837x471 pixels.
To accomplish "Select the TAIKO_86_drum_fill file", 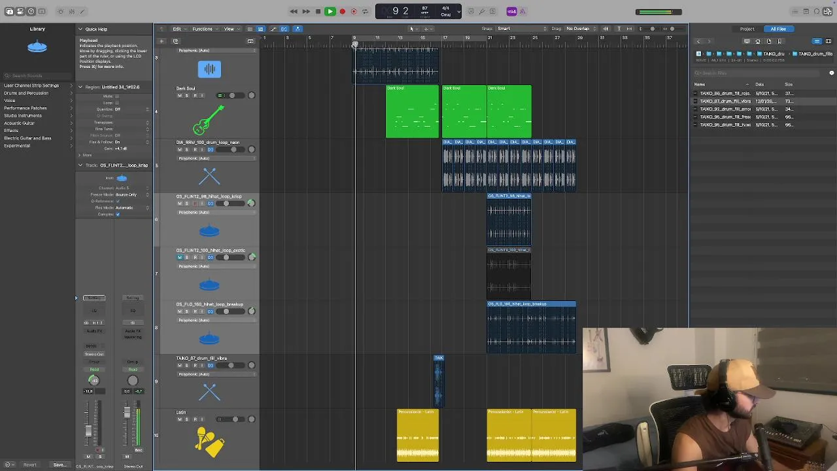I will click(725, 94).
